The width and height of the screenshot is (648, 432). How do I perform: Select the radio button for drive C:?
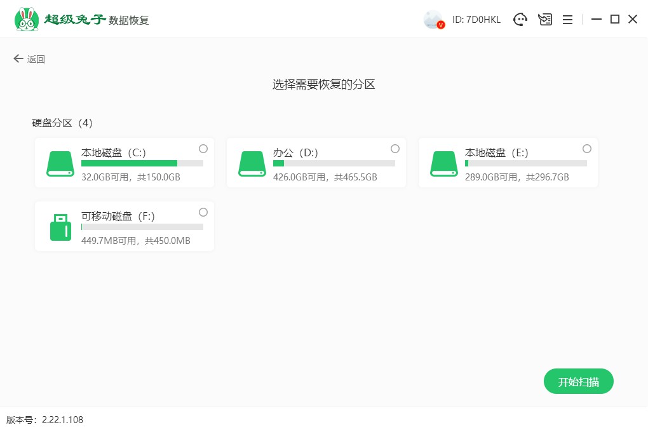pos(203,149)
